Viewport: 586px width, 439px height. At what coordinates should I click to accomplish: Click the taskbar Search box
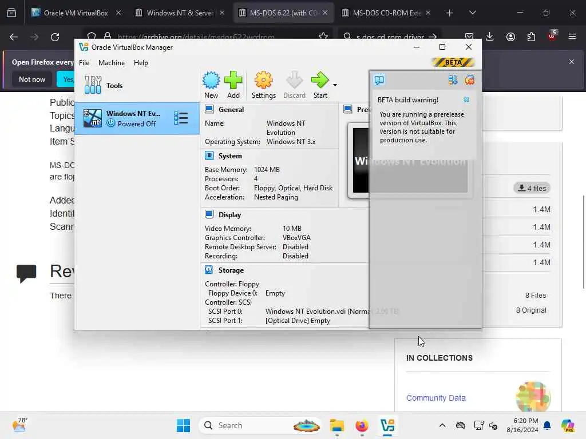click(x=260, y=425)
